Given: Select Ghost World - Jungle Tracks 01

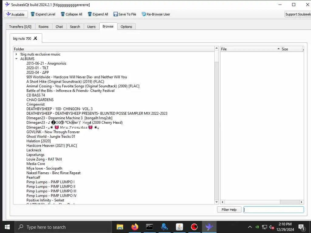Looking at the screenshot, I should [51, 137].
